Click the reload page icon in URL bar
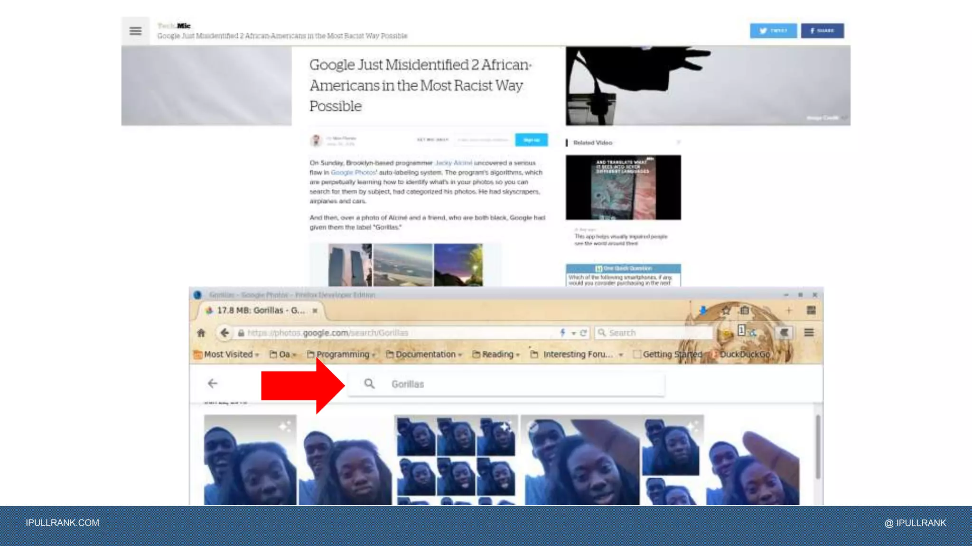The height and width of the screenshot is (546, 972). tap(583, 333)
